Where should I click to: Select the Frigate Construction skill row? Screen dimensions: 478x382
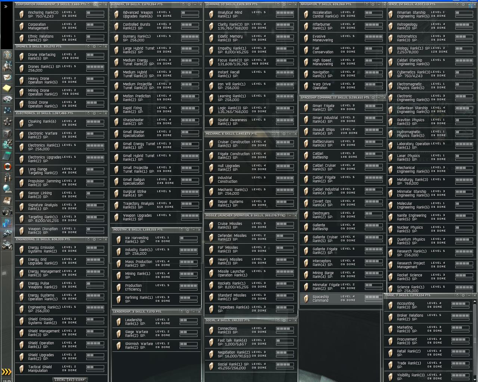click(251, 156)
